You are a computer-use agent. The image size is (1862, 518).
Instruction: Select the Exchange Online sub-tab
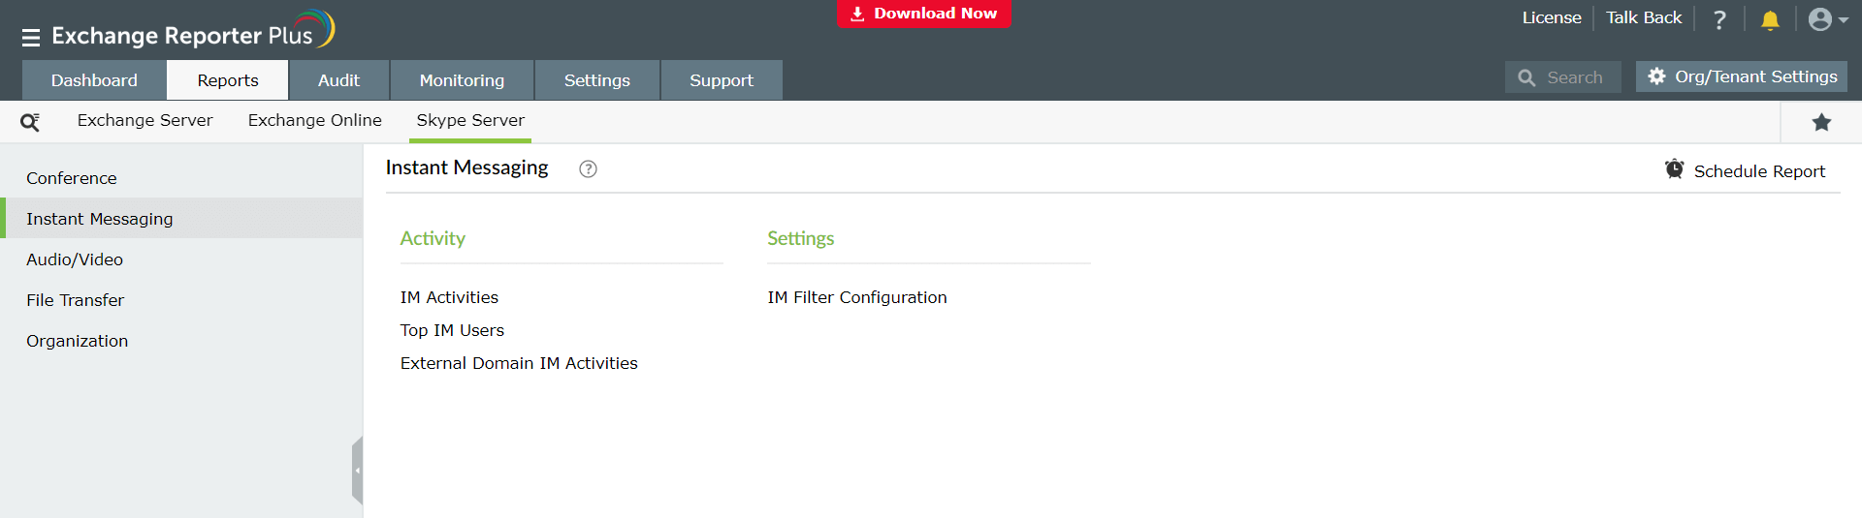pos(315,120)
